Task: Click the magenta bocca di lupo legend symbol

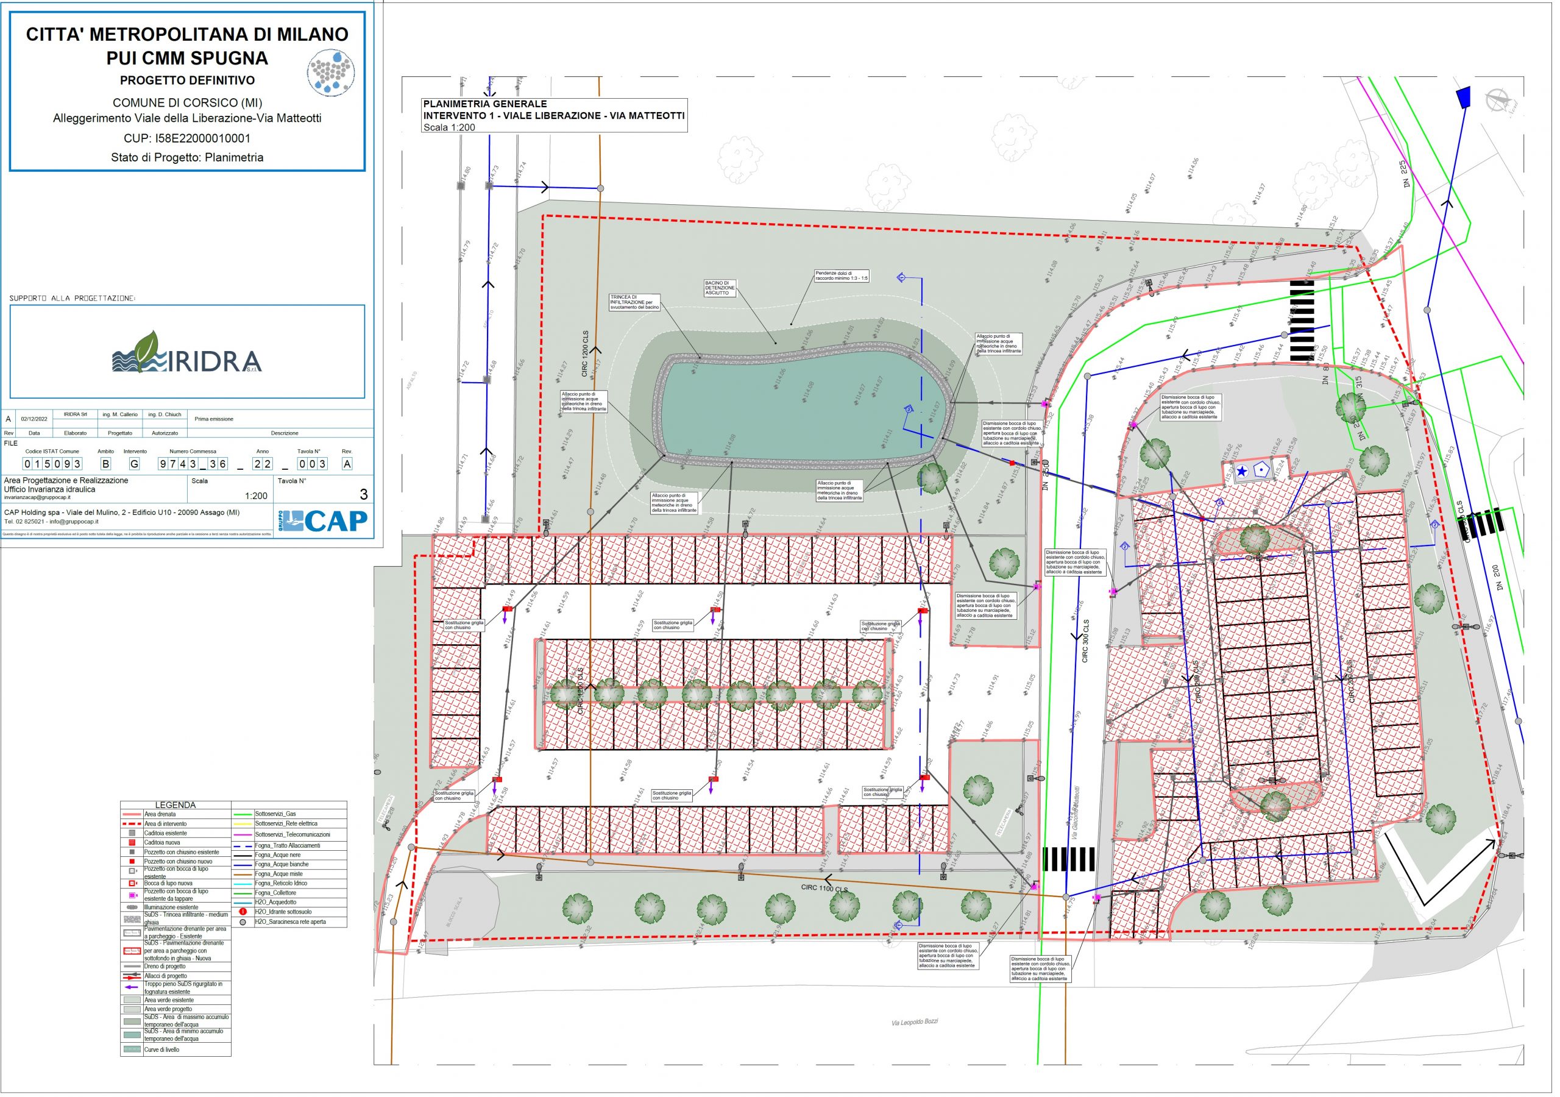Action: point(132,895)
